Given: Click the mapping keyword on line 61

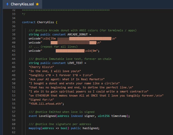Looking at the screenshot, I should pyautogui.click(x=35, y=128).
